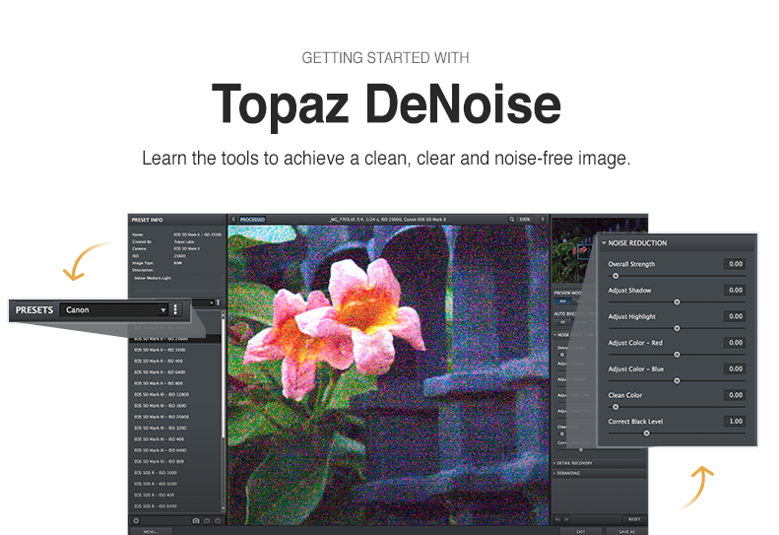
Task: Click the Adjust Color - Blue value field
Action: pyautogui.click(x=735, y=368)
